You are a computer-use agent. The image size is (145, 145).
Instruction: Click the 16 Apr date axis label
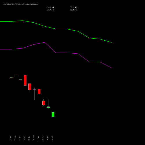pyautogui.click(x=15, y=138)
